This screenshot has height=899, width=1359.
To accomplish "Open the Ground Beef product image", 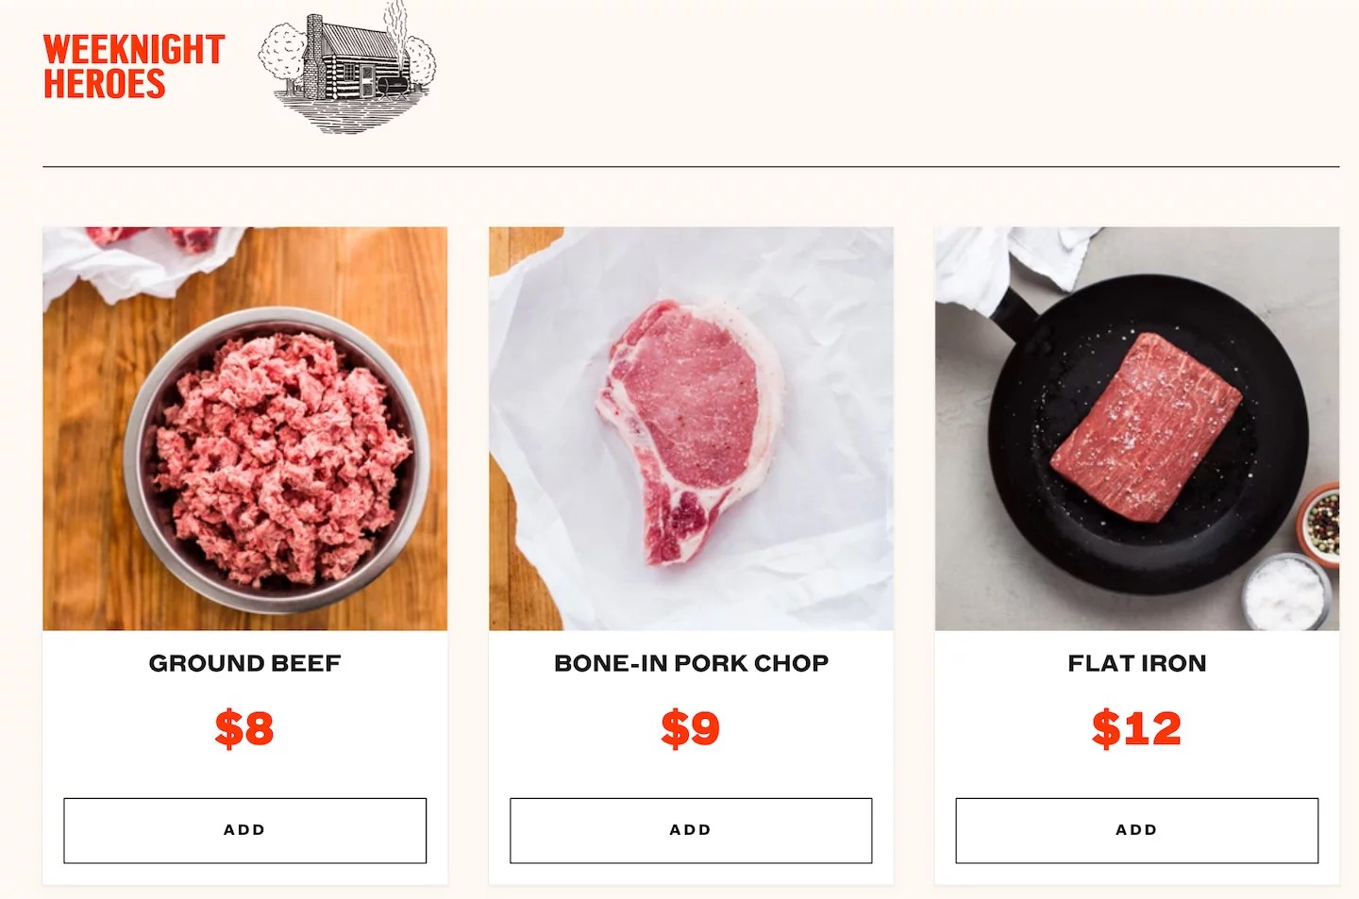I will pyautogui.click(x=245, y=426).
